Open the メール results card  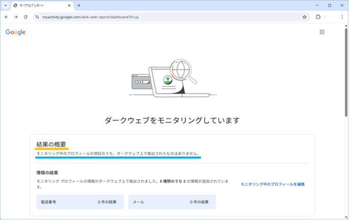[x=172, y=202]
